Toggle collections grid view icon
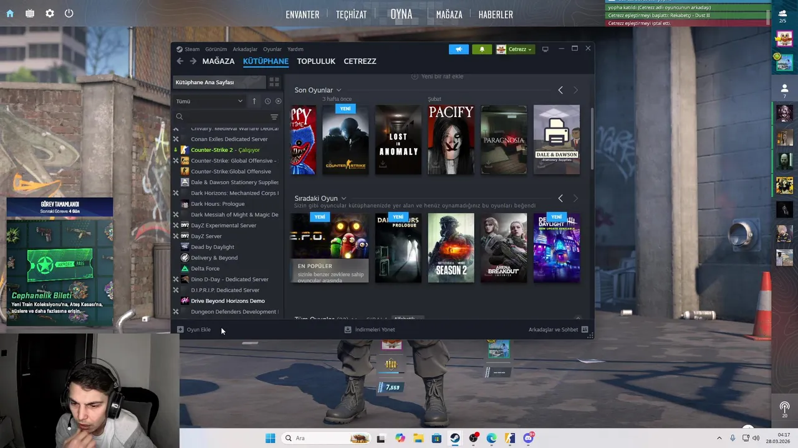This screenshot has width=798, height=448. pyautogui.click(x=274, y=82)
